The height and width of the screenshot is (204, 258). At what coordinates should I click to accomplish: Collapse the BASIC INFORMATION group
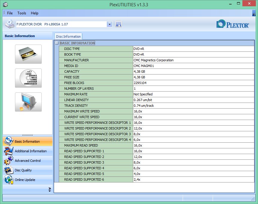point(57,43)
